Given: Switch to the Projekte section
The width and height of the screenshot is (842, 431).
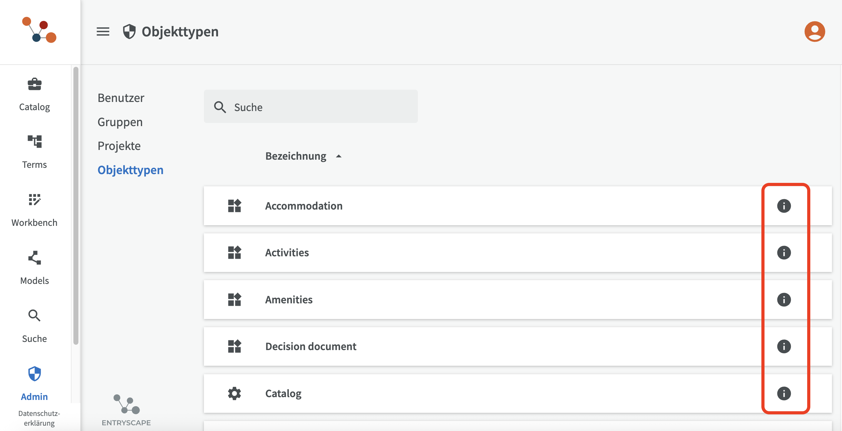Looking at the screenshot, I should click(x=119, y=146).
